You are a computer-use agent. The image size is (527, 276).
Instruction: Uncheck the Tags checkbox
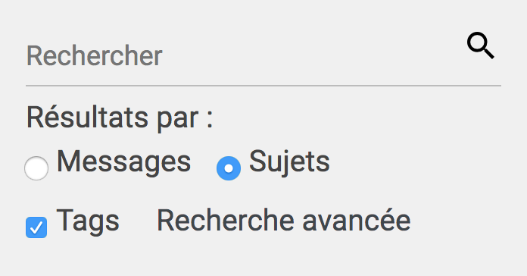pos(36,227)
